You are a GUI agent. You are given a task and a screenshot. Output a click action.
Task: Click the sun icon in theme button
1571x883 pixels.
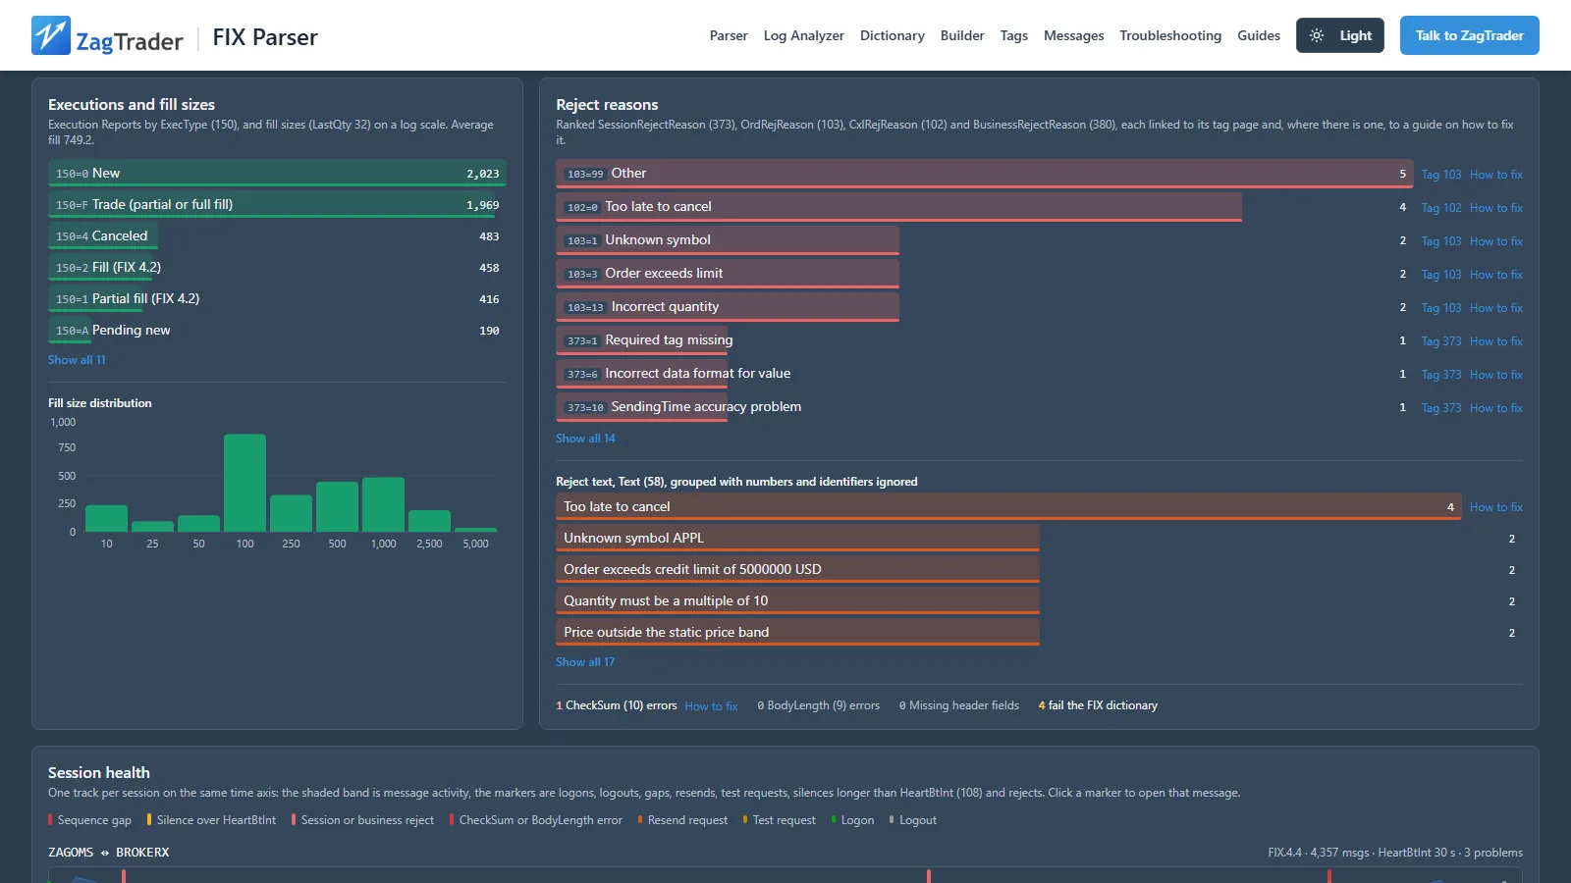[x=1317, y=35]
